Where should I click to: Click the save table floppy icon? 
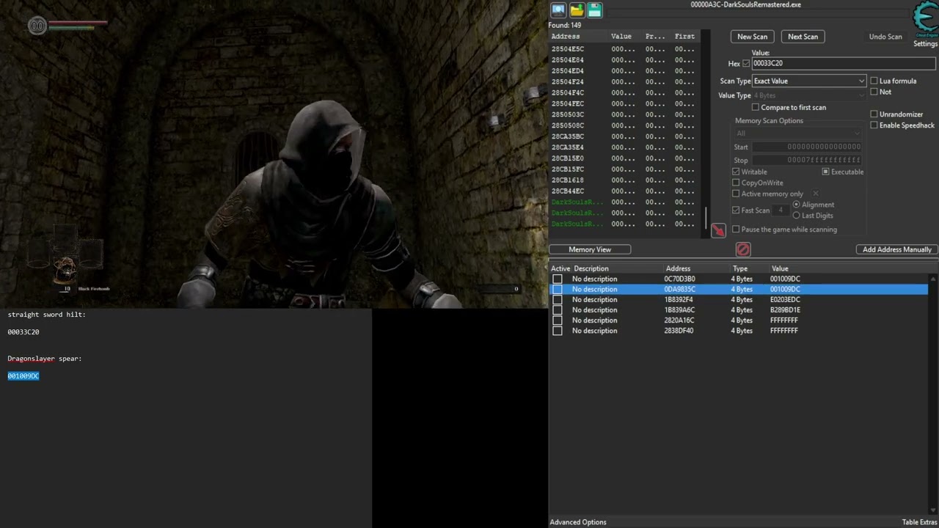[595, 10]
